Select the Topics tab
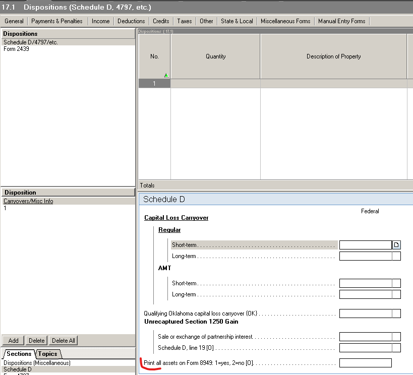The width and height of the screenshot is (413, 375). pyautogui.click(x=48, y=354)
